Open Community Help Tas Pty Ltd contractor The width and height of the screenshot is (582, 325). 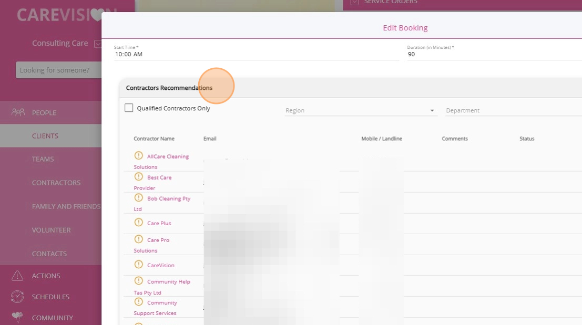168,282
